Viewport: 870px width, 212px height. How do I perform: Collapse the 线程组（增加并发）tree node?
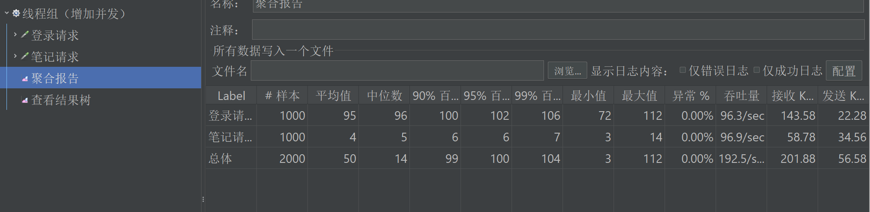pos(6,13)
